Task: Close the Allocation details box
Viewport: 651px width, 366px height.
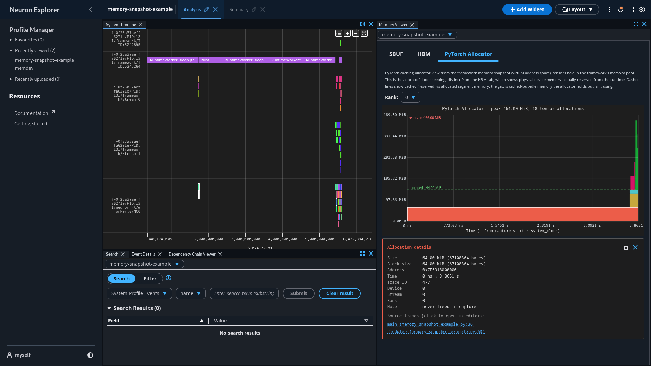Action: [x=635, y=247]
